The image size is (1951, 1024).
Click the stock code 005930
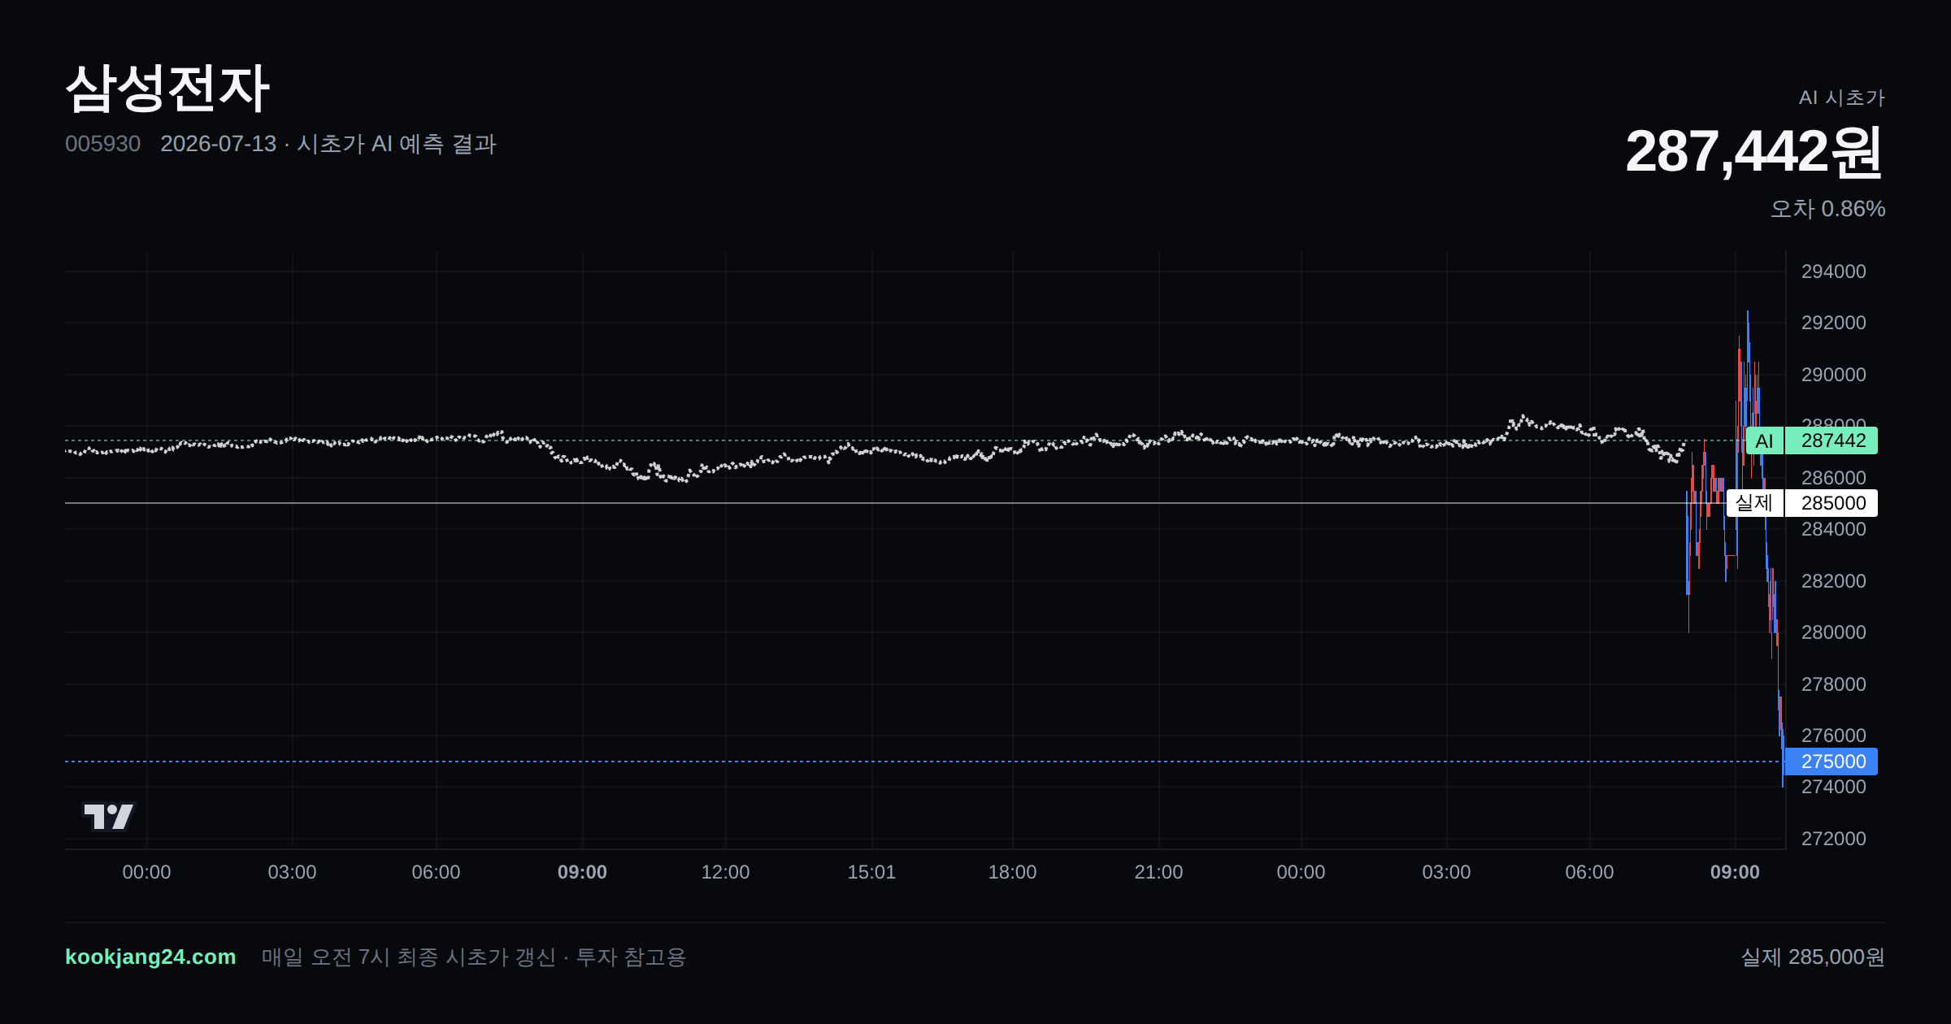pos(102,144)
